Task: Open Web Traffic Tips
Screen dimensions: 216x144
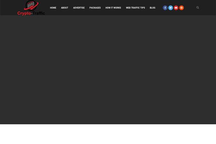Action: click(x=135, y=8)
